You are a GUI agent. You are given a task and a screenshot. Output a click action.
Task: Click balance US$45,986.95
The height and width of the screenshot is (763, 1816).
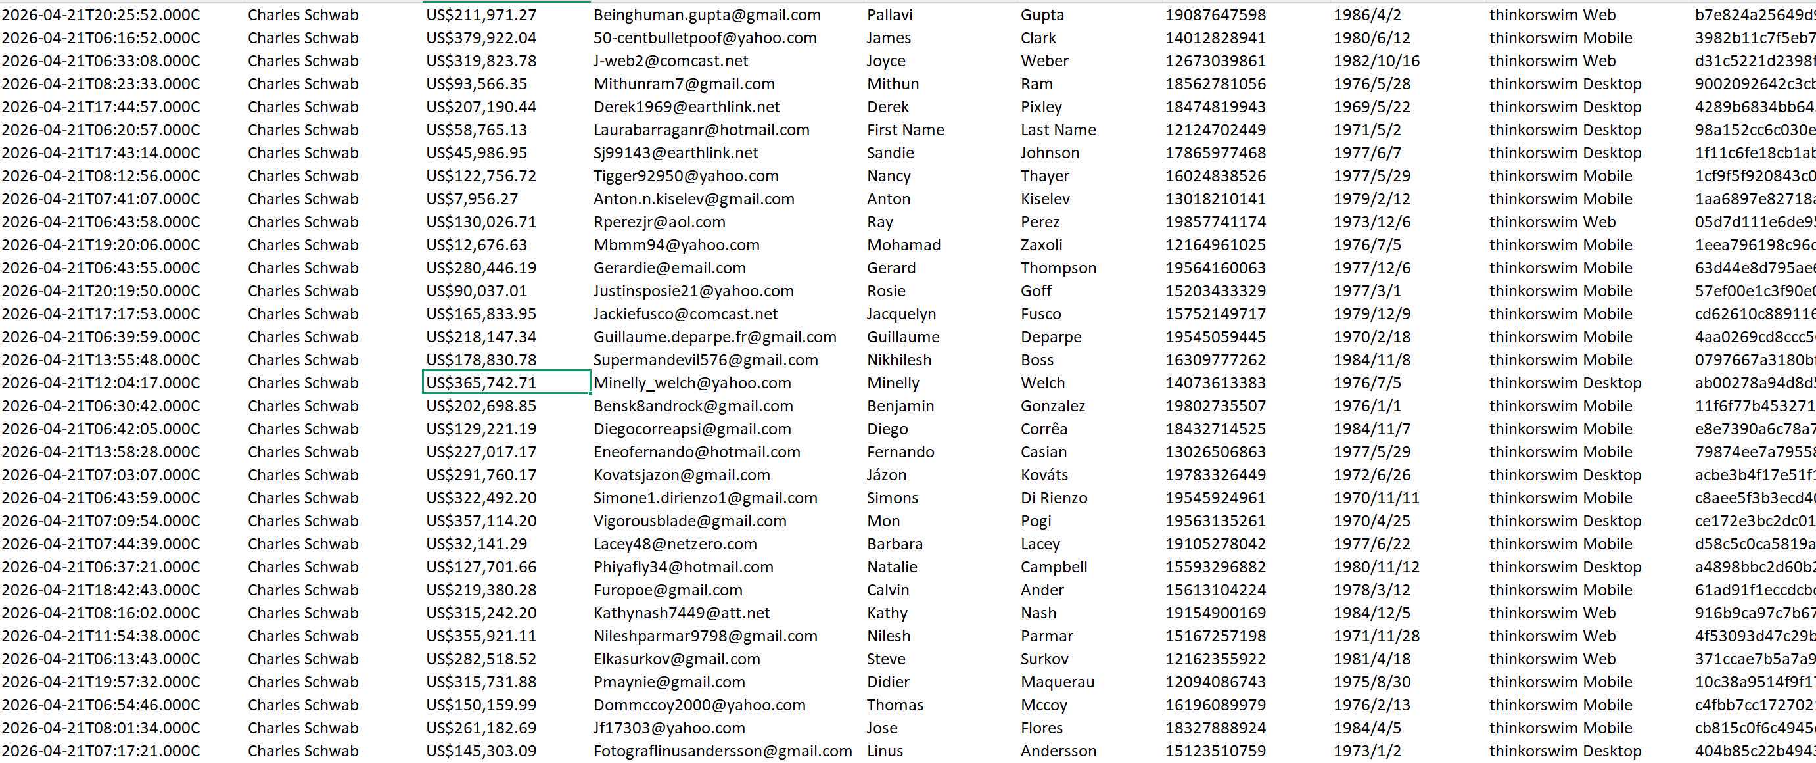click(x=477, y=153)
